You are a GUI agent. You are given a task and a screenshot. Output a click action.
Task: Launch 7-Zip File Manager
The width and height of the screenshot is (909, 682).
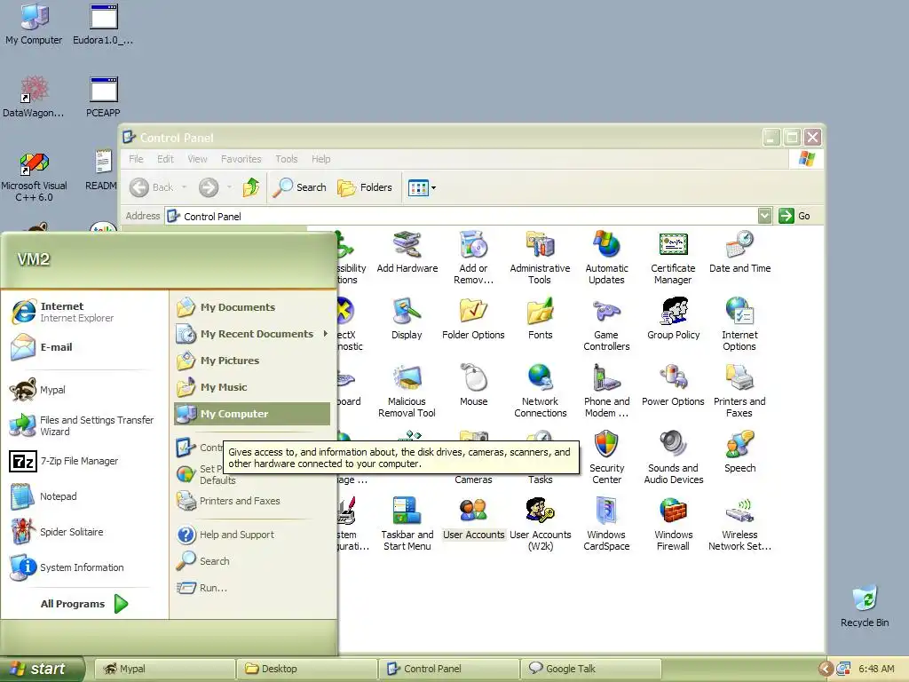pyautogui.click(x=84, y=461)
